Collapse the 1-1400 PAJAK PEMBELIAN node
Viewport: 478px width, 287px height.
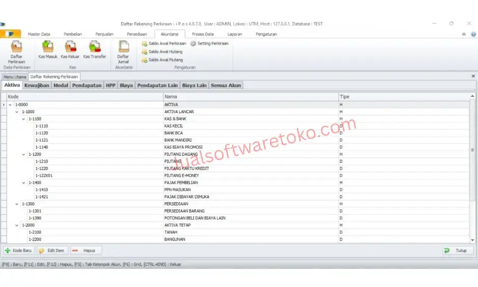coord(23,183)
